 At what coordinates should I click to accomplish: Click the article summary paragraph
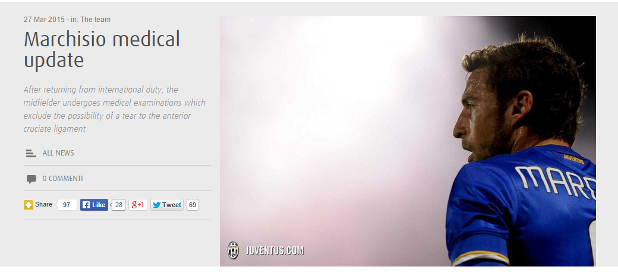(114, 109)
